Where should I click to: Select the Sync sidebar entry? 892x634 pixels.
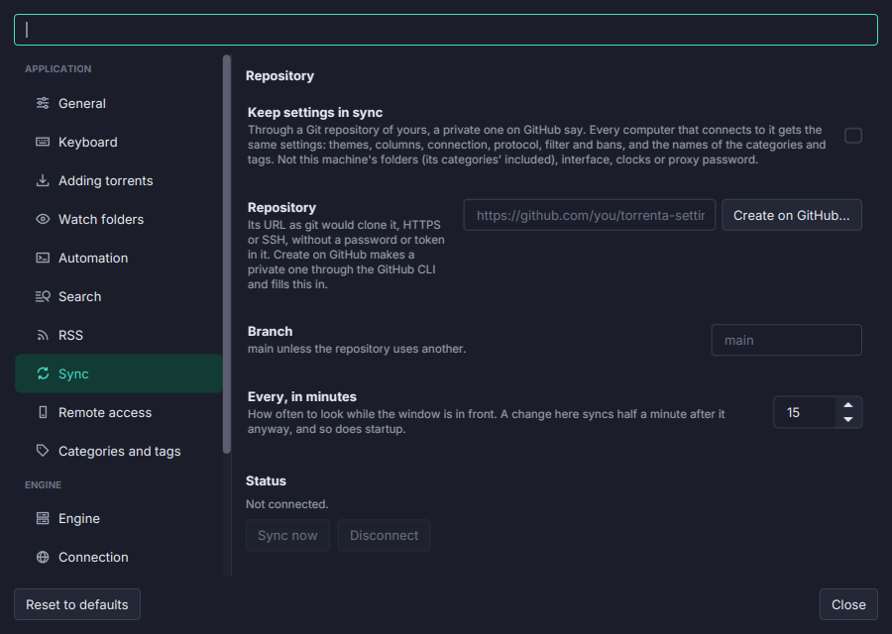pyautogui.click(x=118, y=373)
